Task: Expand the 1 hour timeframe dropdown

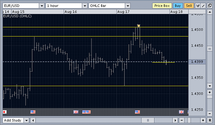Action: (85, 6)
